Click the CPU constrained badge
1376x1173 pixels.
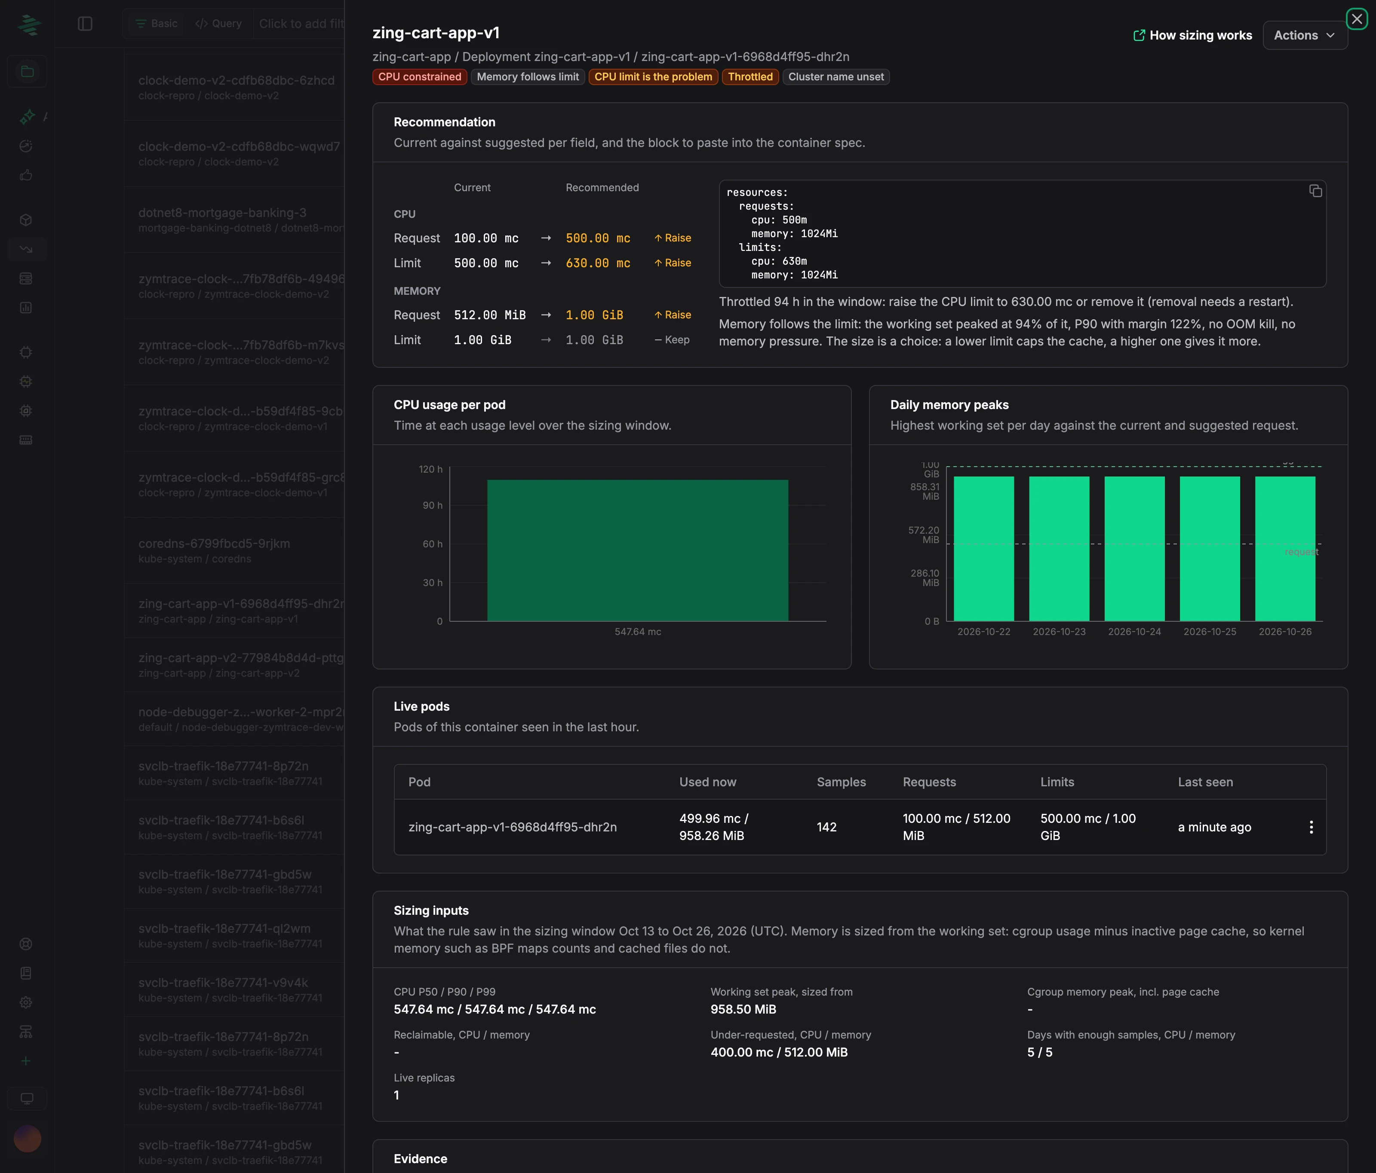tap(420, 77)
